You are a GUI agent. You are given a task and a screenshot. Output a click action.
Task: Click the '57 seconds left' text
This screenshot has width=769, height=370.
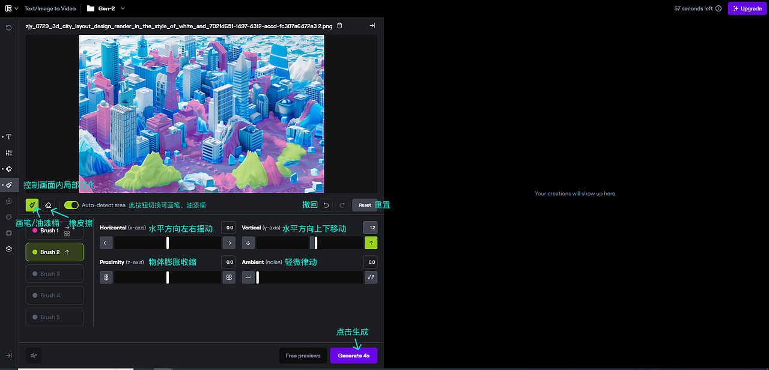point(693,8)
